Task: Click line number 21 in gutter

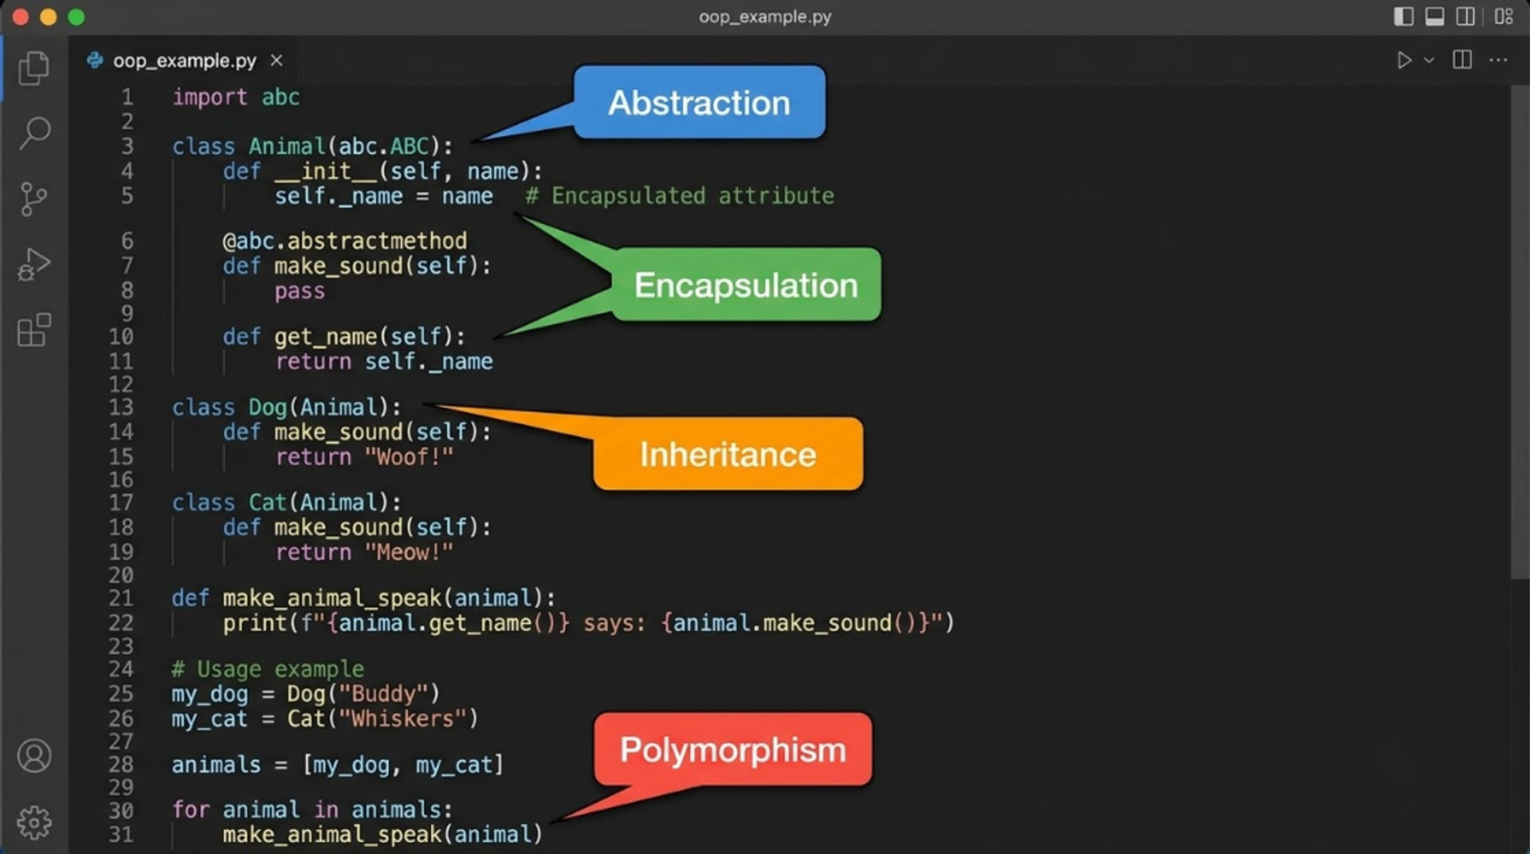Action: [121, 597]
